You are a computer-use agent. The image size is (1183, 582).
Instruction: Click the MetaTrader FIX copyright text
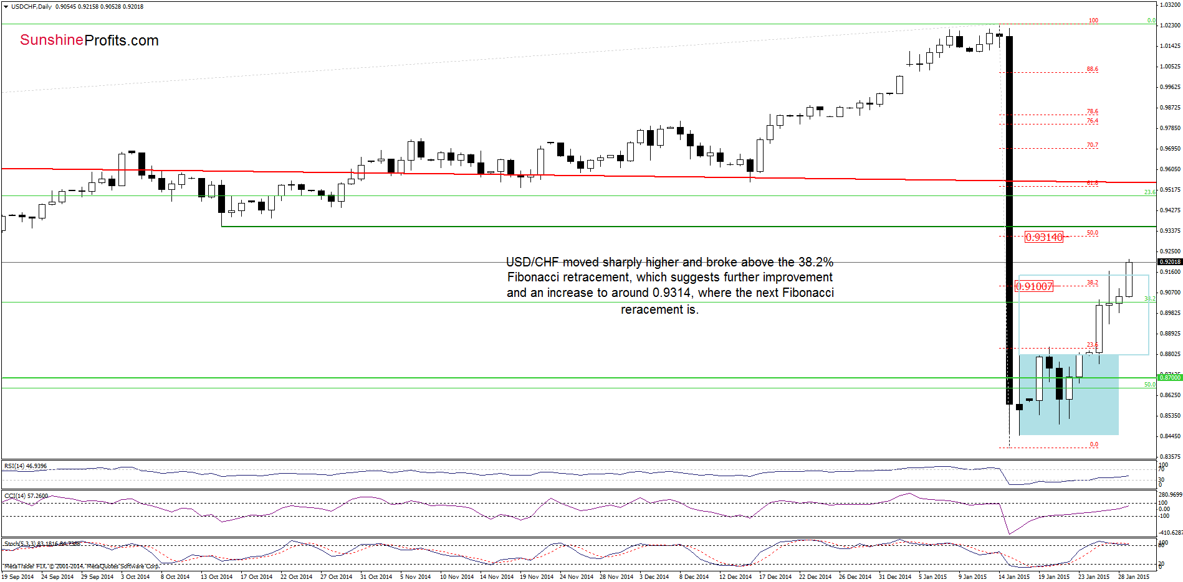click(82, 566)
